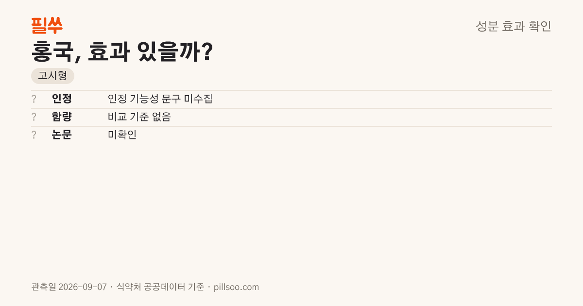Image resolution: width=583 pixels, height=306 pixels.
Task: Click the question mark beside 논문
Action: (x=34, y=135)
